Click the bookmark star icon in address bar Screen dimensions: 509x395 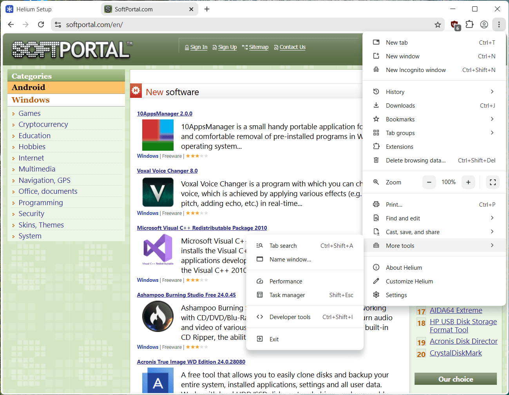point(438,25)
